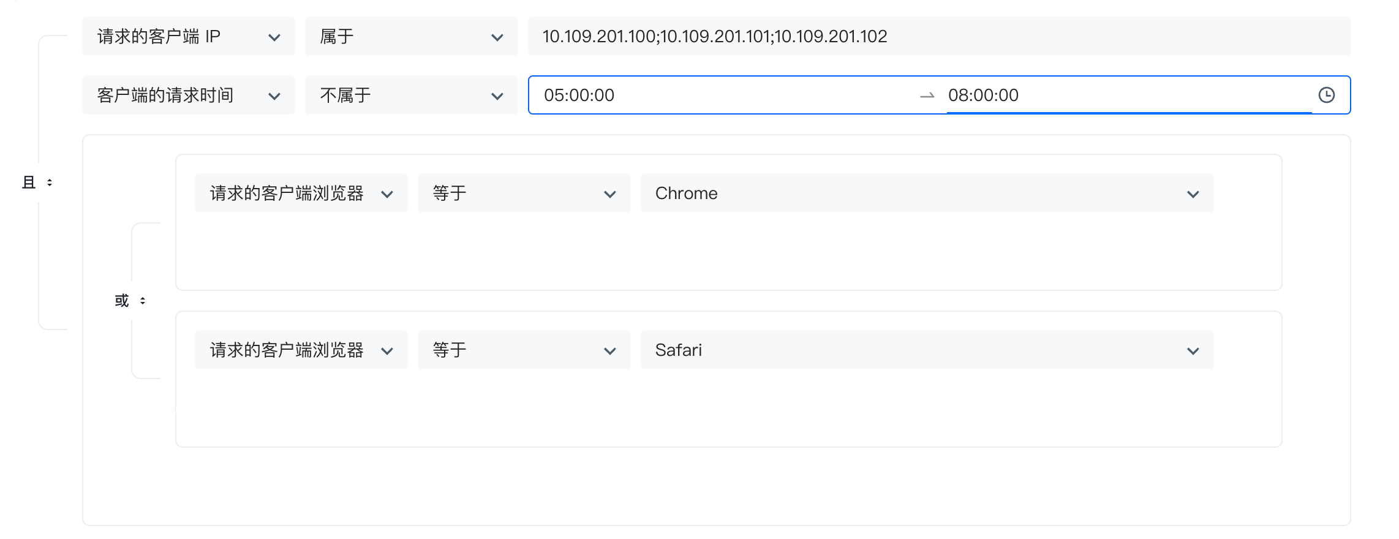Click the chevron arrow beside 不属于
This screenshot has height=539, width=1399.
(x=497, y=96)
